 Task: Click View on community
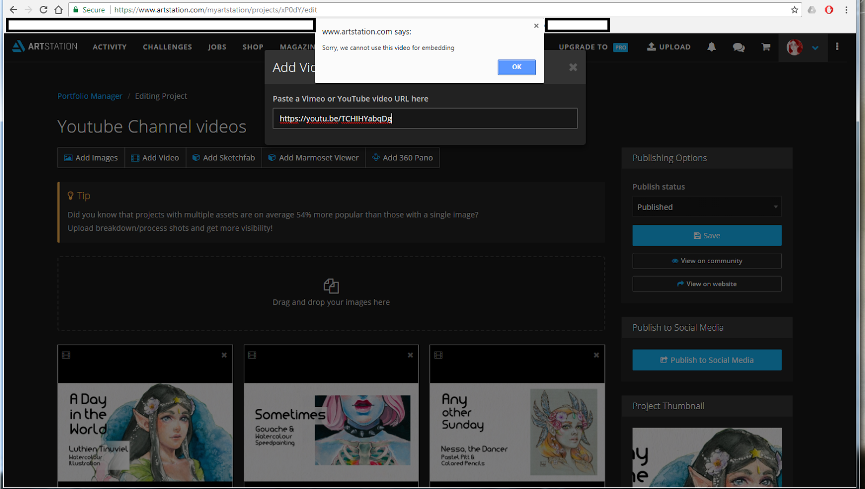707,261
